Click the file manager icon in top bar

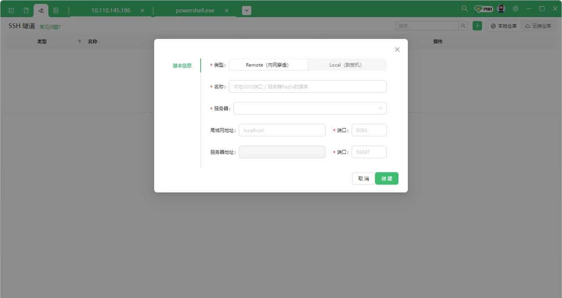(26, 10)
